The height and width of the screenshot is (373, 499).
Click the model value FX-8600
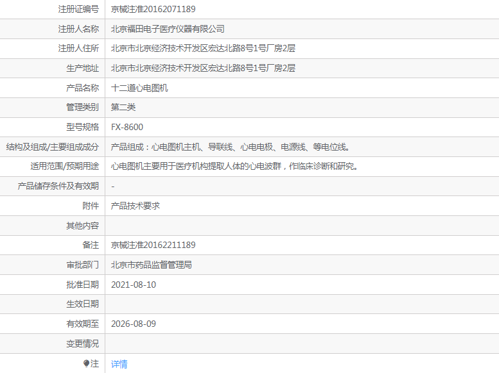[127, 127]
